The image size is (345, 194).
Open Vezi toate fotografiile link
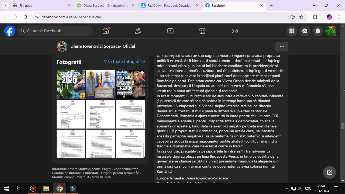pos(125,62)
